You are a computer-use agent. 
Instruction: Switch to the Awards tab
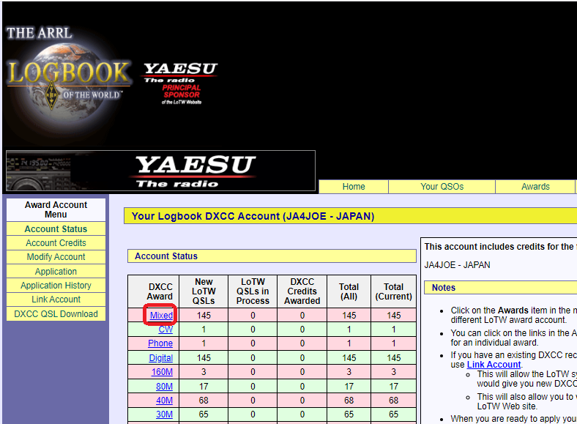(535, 187)
